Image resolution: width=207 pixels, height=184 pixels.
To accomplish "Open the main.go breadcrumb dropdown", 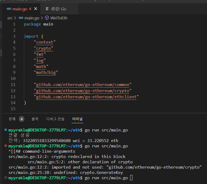I will 32,18.
